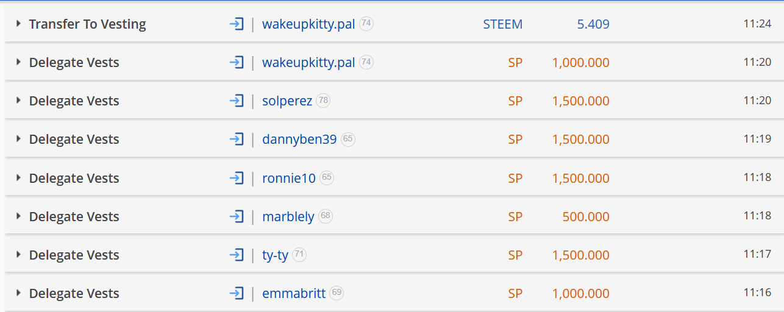This screenshot has height=312, width=784.
Task: Click the transfer arrow icon beside ronnie10
Action: tap(237, 178)
